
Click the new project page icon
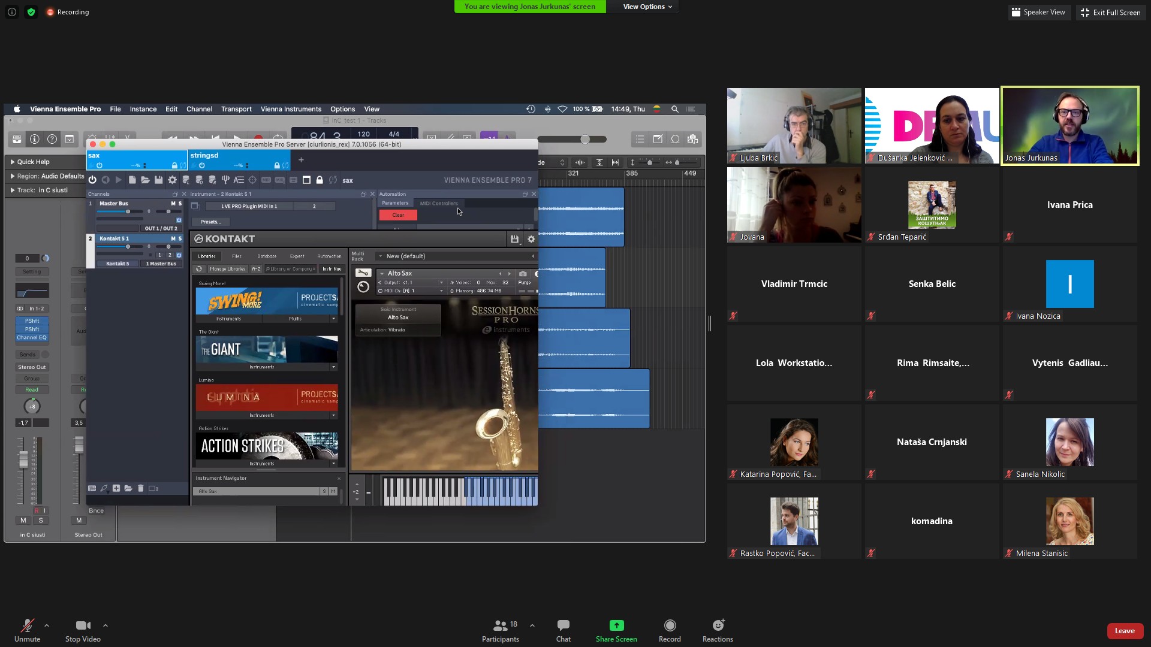pos(132,180)
